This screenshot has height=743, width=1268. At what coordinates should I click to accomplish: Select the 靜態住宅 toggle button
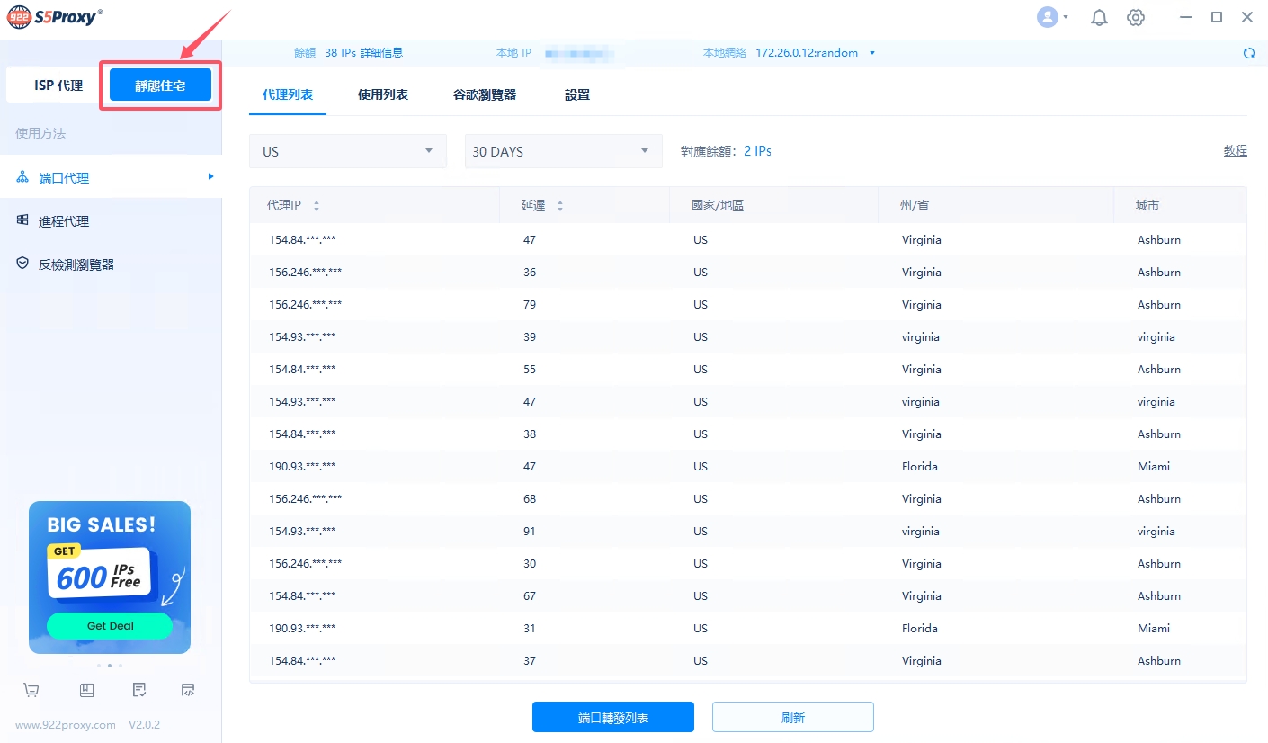(160, 85)
